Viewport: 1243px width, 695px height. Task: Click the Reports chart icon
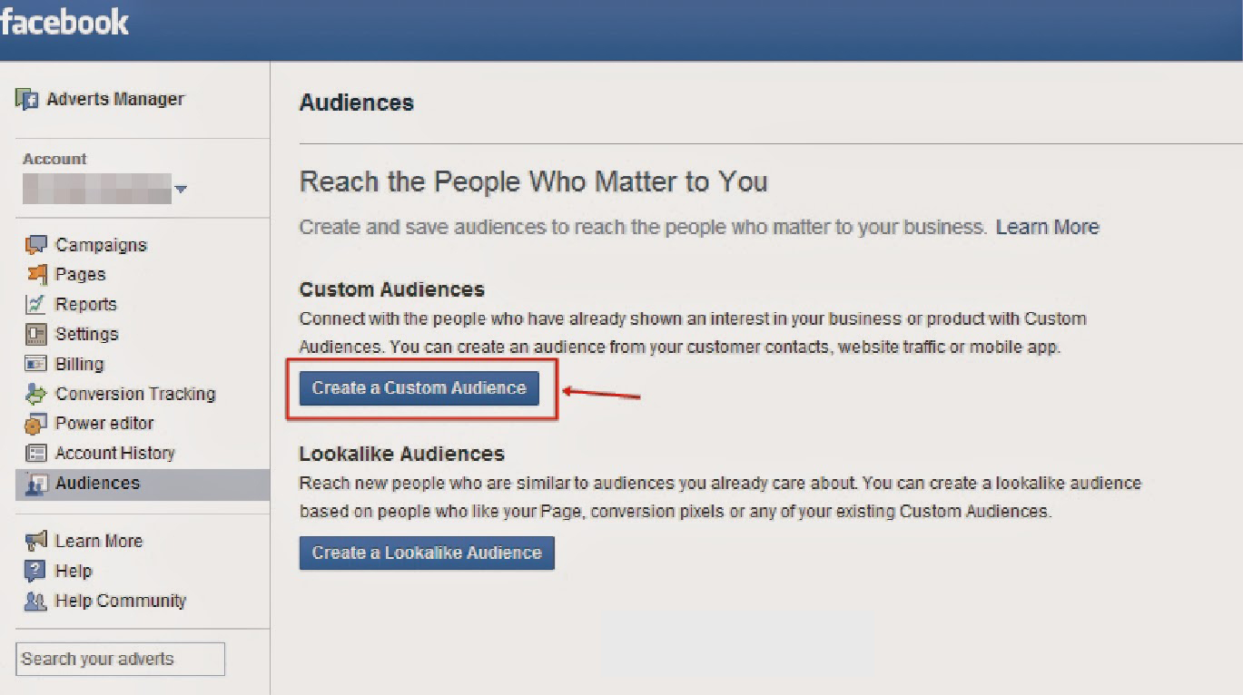[36, 304]
